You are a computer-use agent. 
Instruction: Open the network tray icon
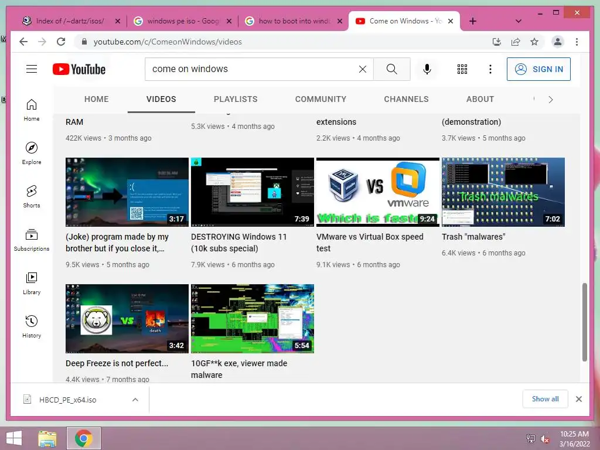531,438
